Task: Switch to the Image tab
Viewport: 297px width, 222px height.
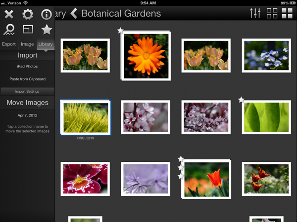Action: (x=27, y=44)
